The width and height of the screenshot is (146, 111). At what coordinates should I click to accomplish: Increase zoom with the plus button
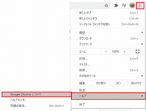(x=124, y=51)
